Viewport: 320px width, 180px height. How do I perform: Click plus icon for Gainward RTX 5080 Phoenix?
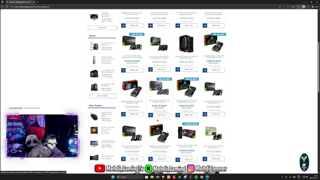(x=178, y=160)
